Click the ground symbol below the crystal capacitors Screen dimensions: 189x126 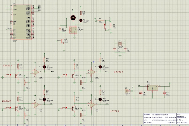(x=120, y=56)
